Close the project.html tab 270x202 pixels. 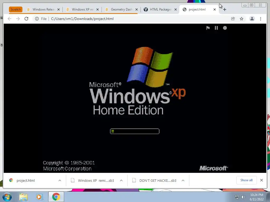(215, 9)
